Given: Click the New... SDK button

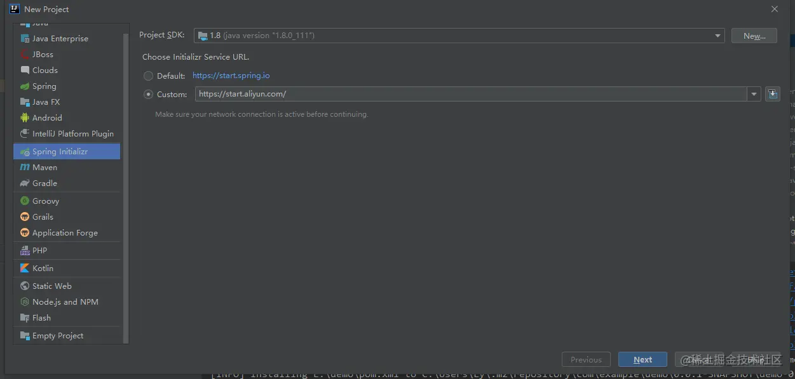Looking at the screenshot, I should tap(754, 36).
